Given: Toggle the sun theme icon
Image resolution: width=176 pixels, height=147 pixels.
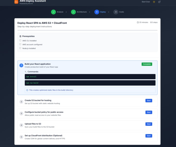Looking at the screenshot, I should pos(154,2).
